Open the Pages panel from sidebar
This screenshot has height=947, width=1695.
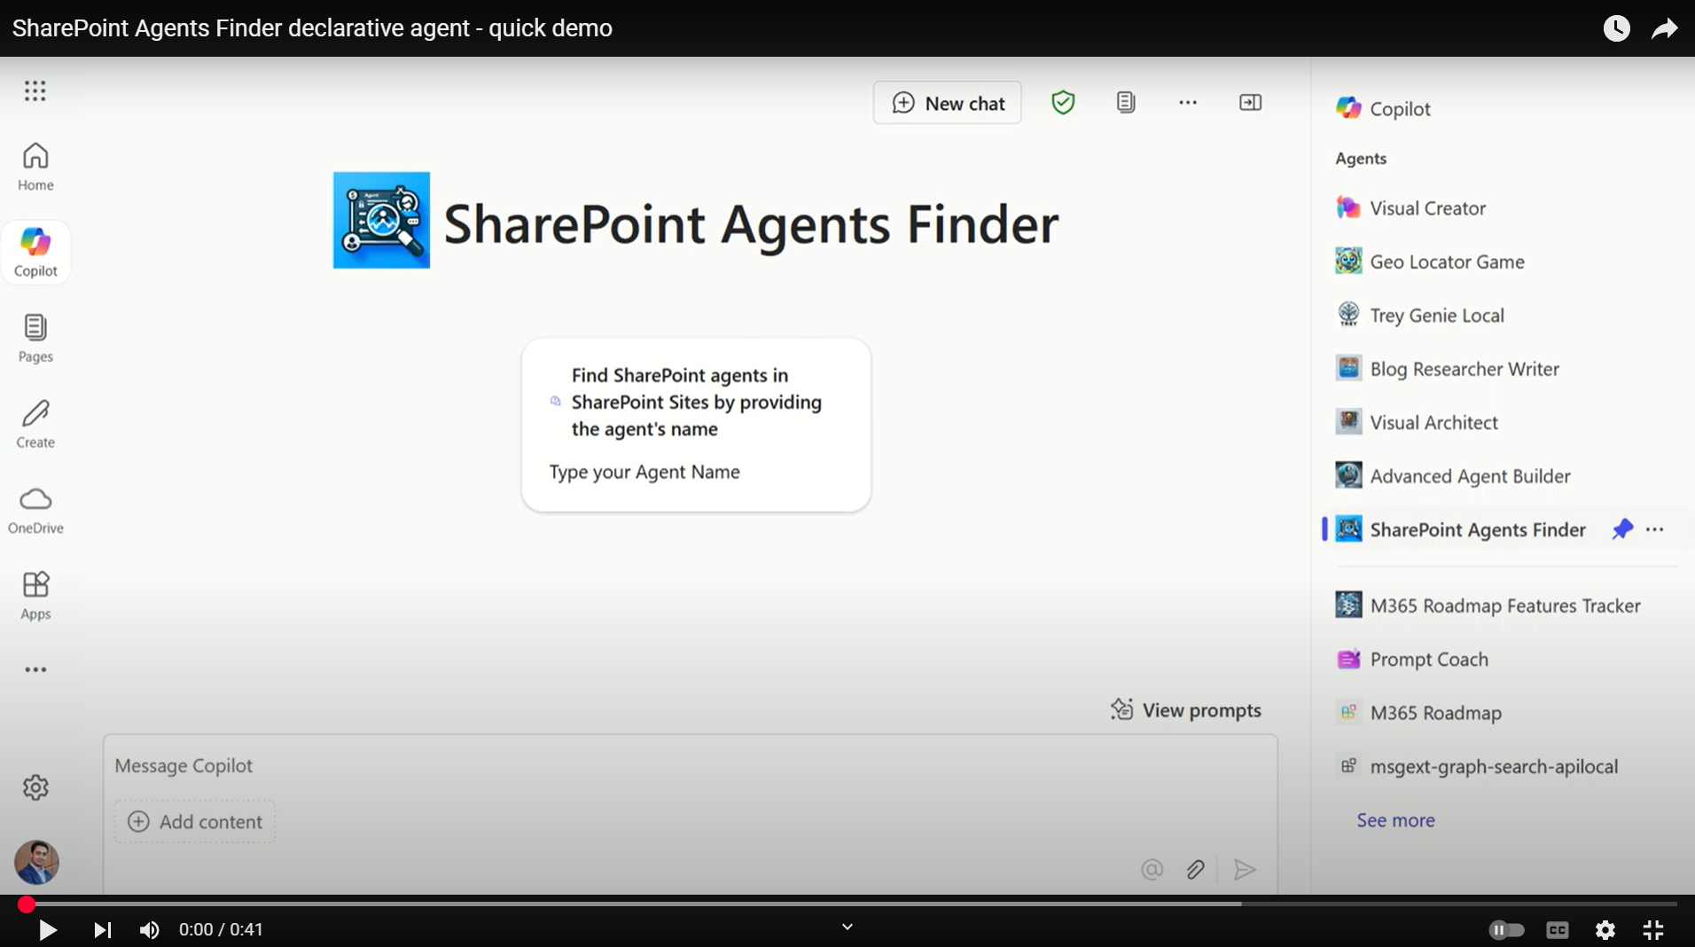pyautogui.click(x=35, y=337)
